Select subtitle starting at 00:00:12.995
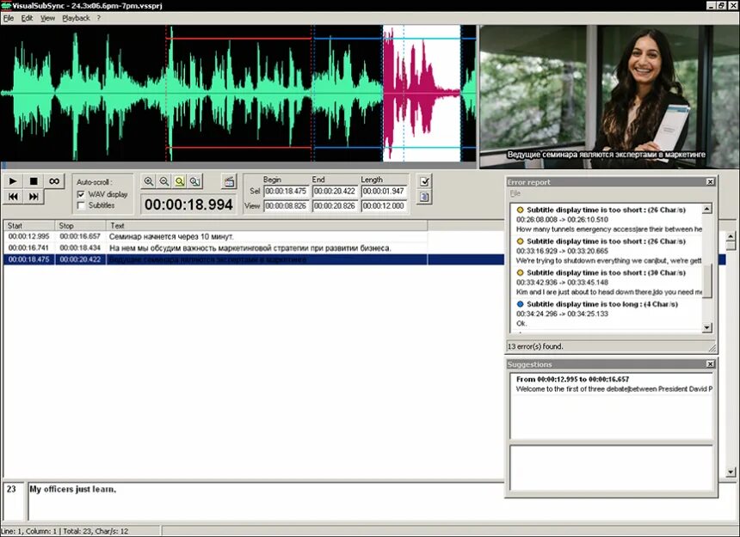 tap(254, 236)
